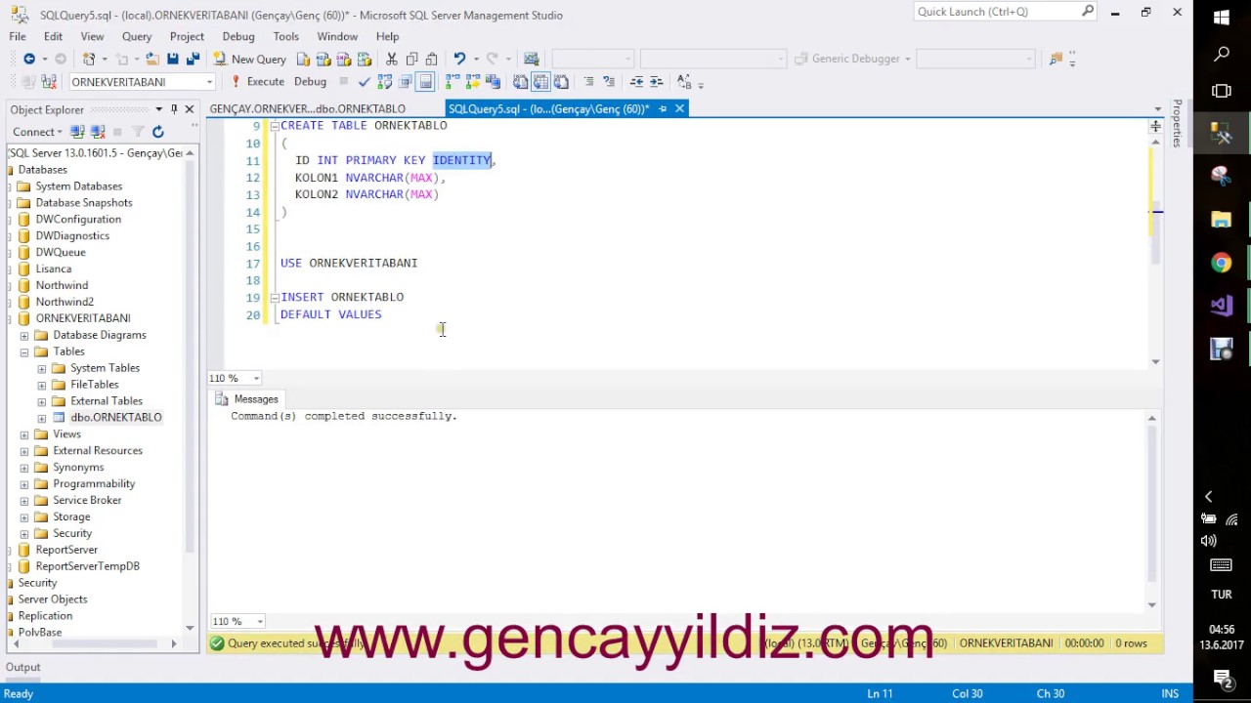Viewport: 1251px width, 703px height.
Task: Open the Tools menu
Action: (x=286, y=36)
